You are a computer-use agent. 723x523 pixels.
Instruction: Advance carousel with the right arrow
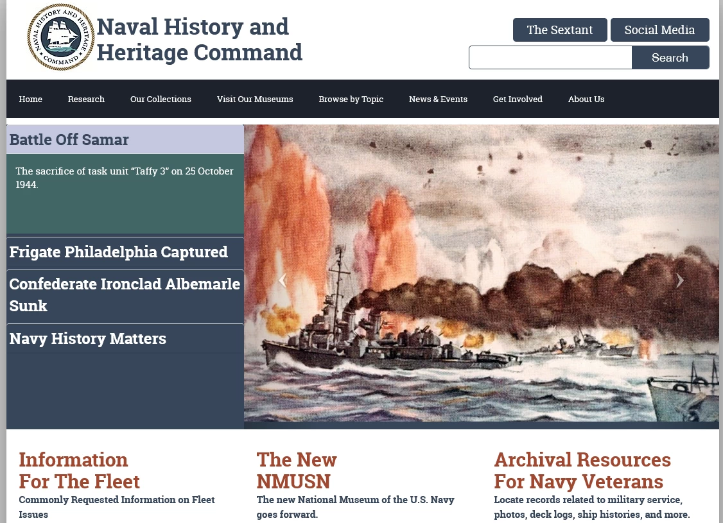coord(679,280)
